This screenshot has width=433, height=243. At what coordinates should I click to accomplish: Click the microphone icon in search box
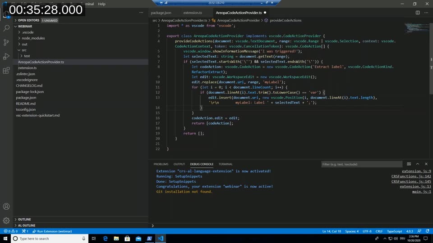click(84, 238)
